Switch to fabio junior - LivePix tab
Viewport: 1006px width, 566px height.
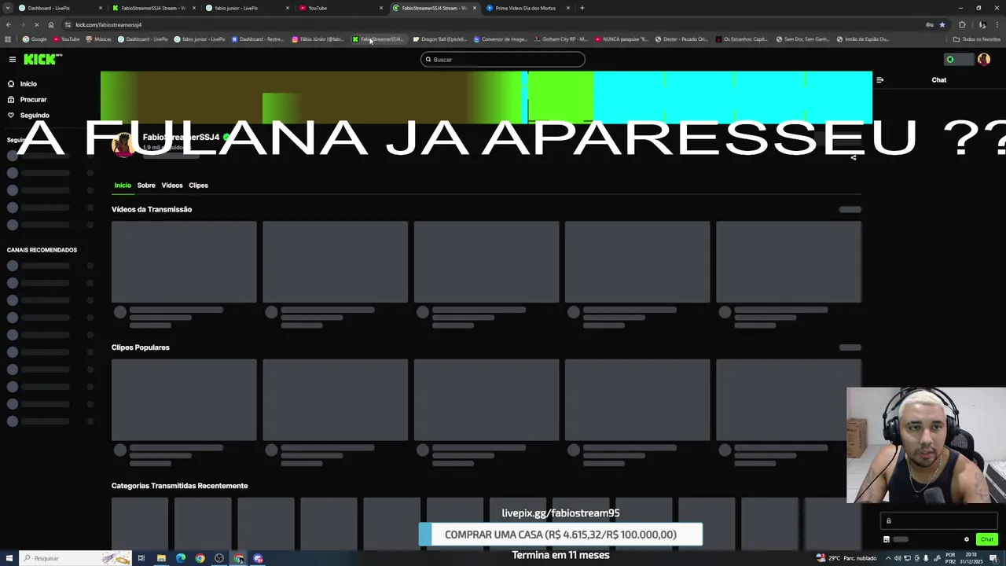pos(248,8)
